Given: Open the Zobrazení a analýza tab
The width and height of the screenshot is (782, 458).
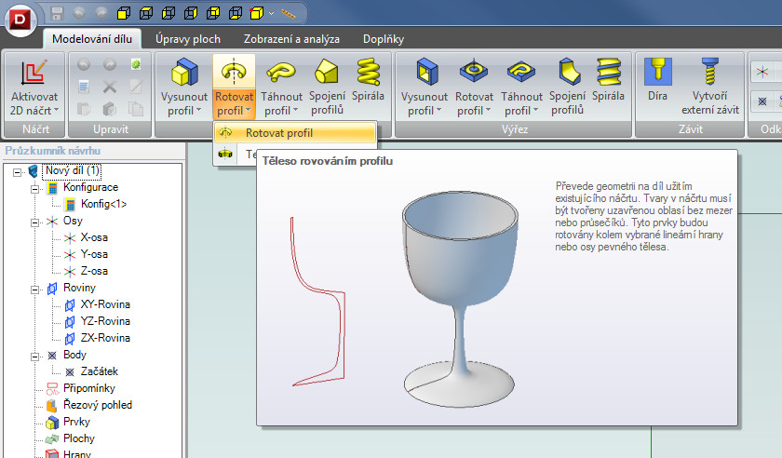Looking at the screenshot, I should point(291,39).
